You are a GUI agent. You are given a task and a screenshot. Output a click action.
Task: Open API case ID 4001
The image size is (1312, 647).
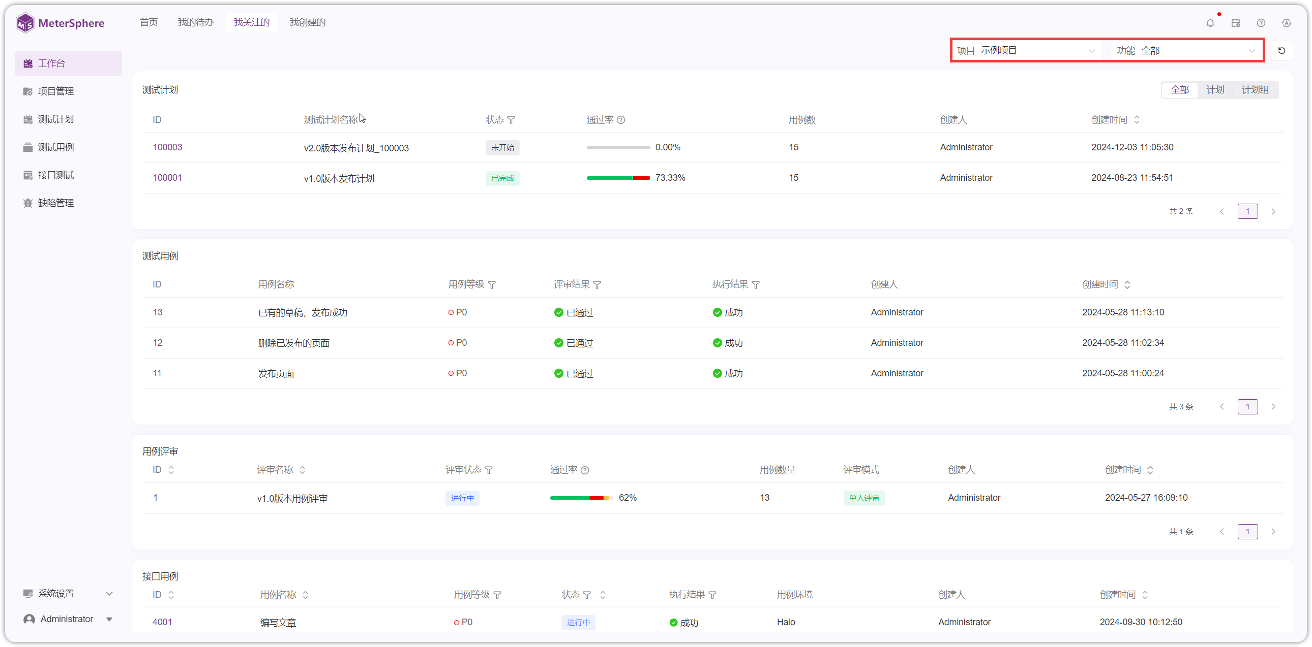pyautogui.click(x=162, y=622)
